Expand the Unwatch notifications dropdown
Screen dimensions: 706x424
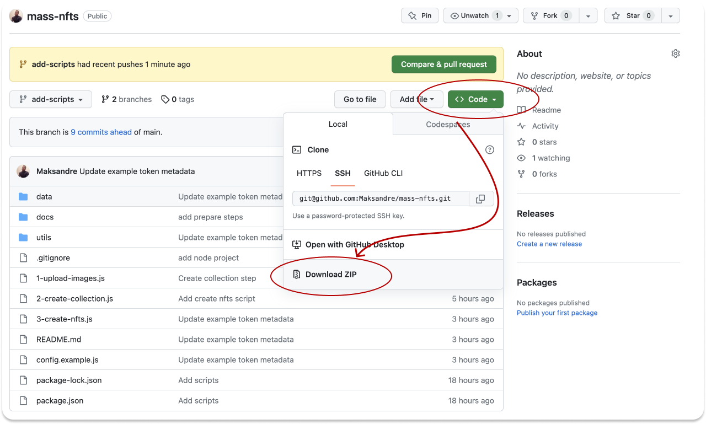(x=480, y=16)
